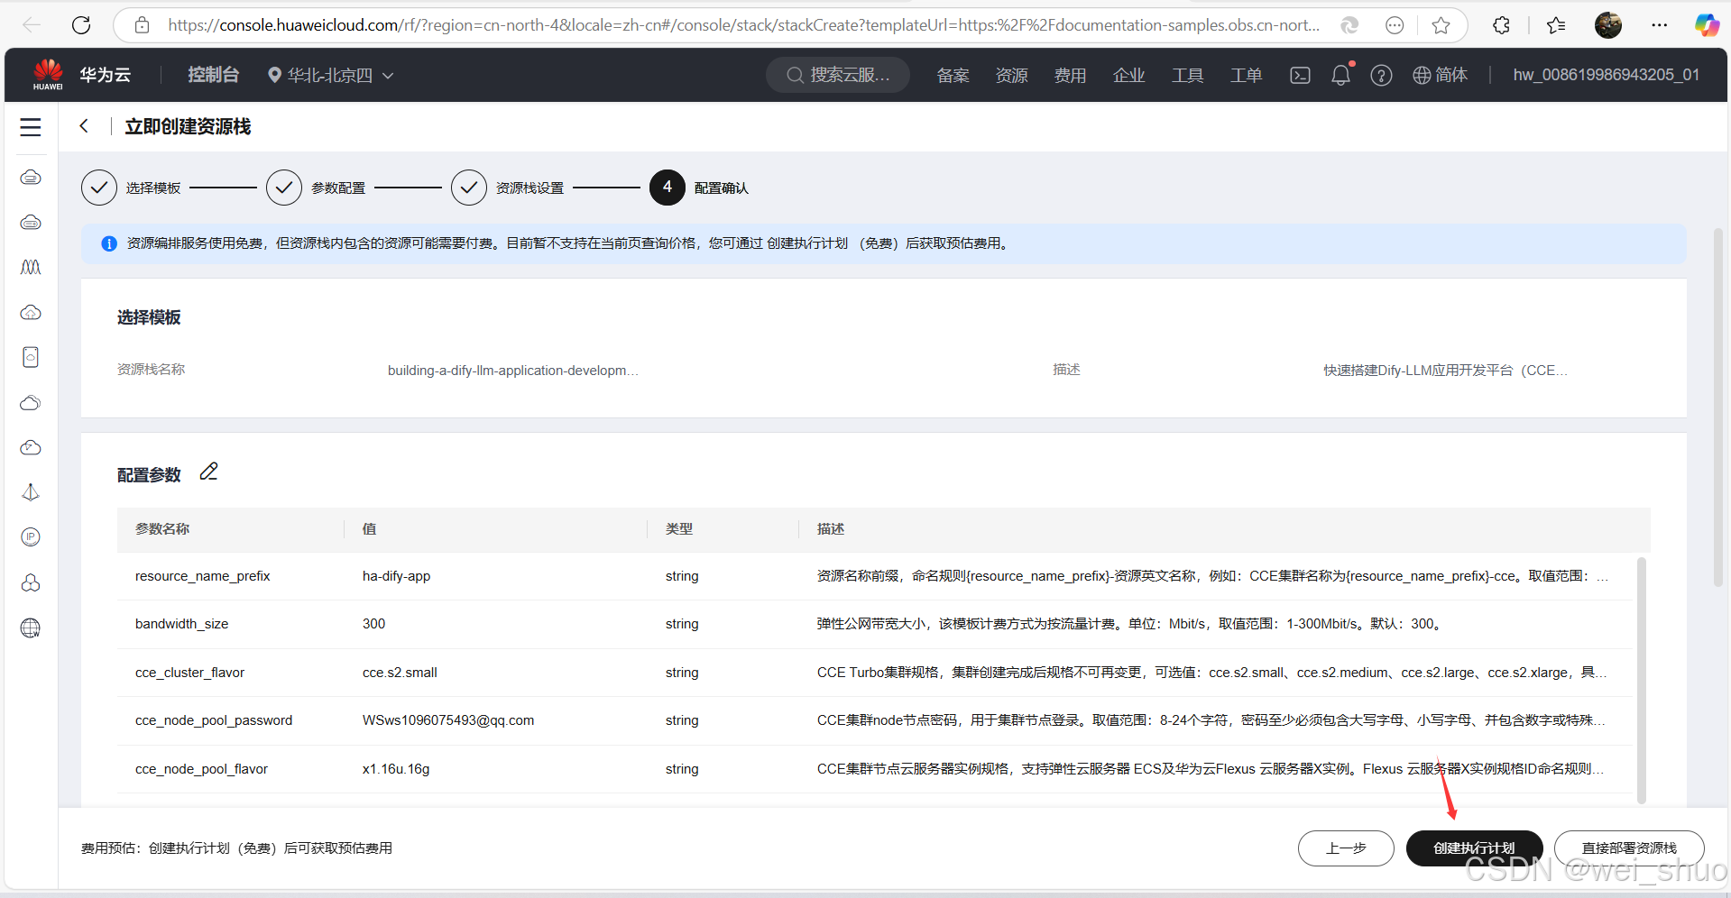Viewport: 1731px width, 898px height.
Task: Open account menu hw_008619986943205_01
Action: click(x=1606, y=75)
